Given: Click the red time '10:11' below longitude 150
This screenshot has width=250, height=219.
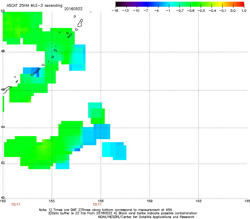Looking at the screenshot, I should [x=16, y=205].
